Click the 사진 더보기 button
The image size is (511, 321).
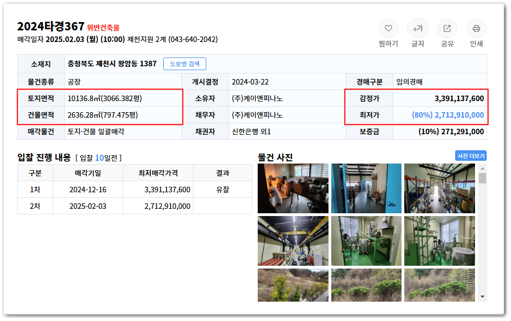click(x=471, y=156)
